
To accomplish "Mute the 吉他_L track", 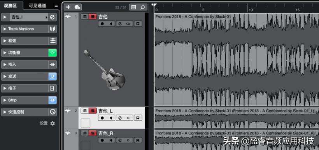I will pyautogui.click(x=85, y=111).
